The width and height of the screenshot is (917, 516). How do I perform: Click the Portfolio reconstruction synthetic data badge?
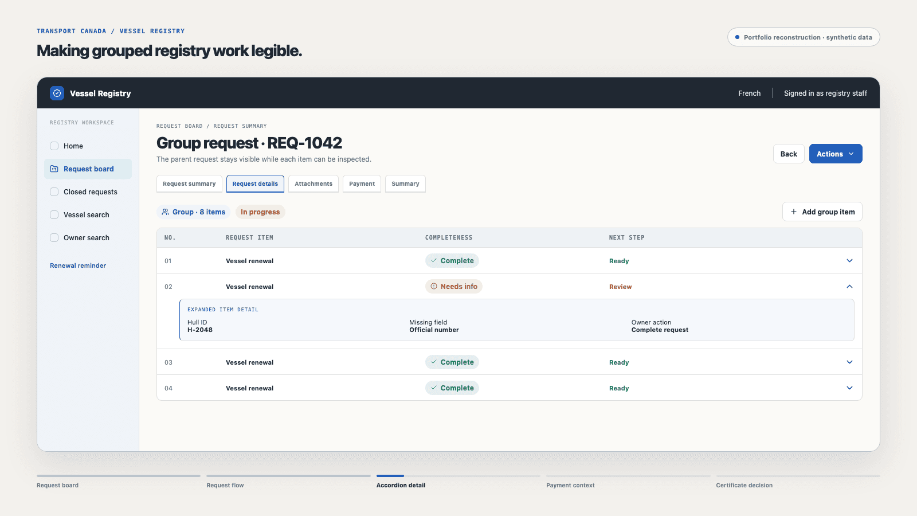pos(804,37)
